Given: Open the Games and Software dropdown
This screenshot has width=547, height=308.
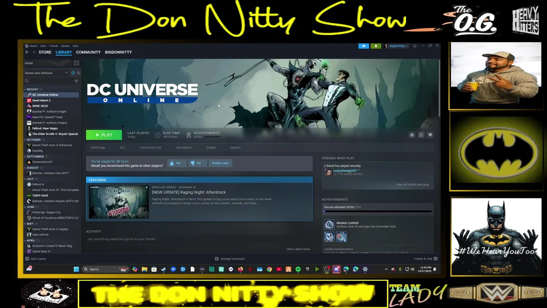Looking at the screenshot, I should [x=46, y=73].
